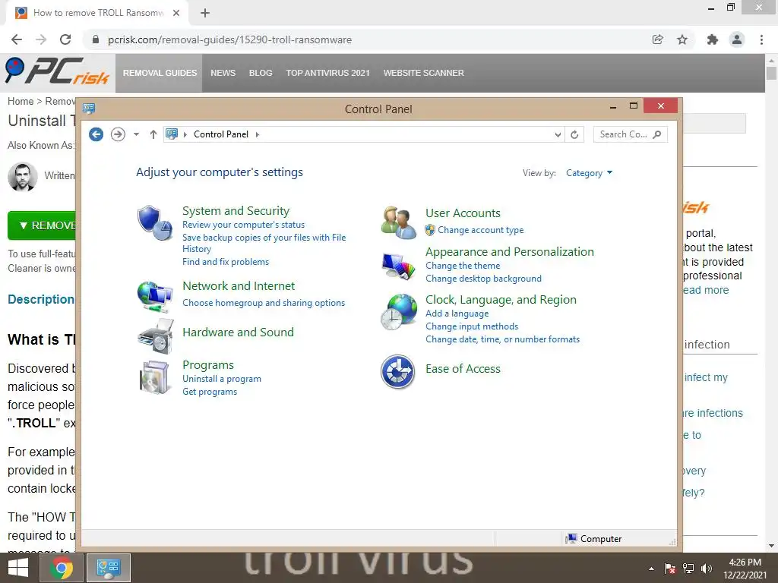This screenshot has height=583, width=778.
Task: Click the System and Security shield icon
Action: 155,223
